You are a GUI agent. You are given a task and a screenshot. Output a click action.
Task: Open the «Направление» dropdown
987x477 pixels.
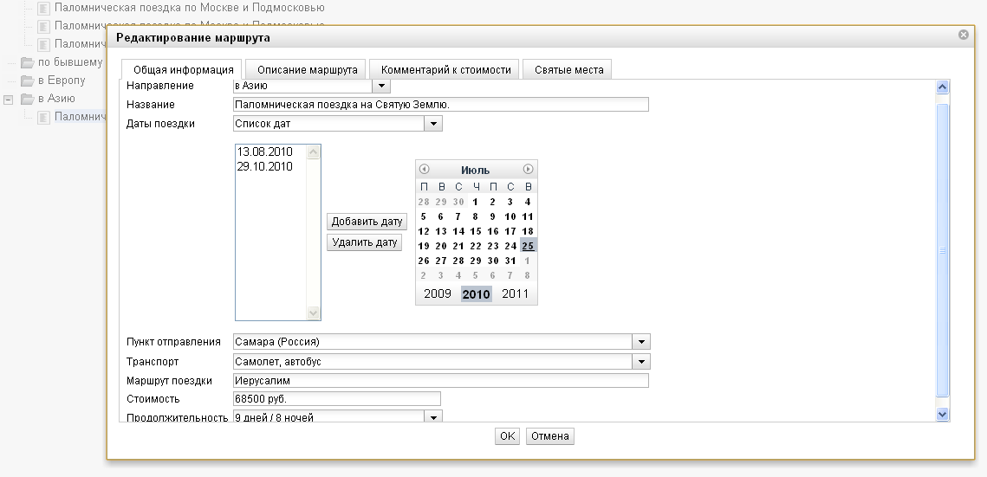(381, 86)
